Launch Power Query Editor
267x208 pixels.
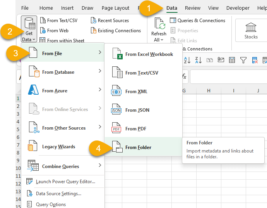65,182
